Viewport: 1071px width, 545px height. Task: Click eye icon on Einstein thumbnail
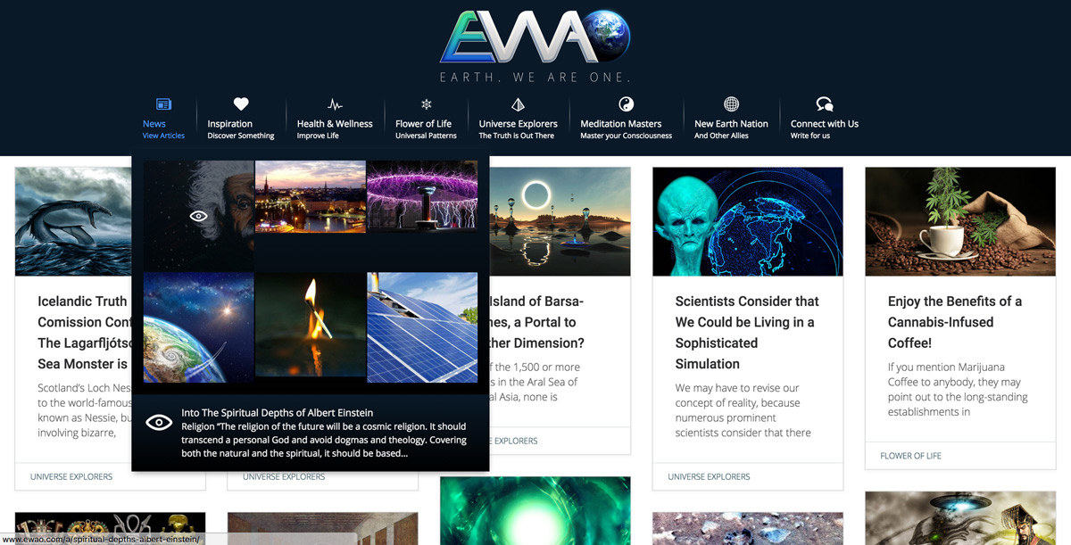pos(199,216)
